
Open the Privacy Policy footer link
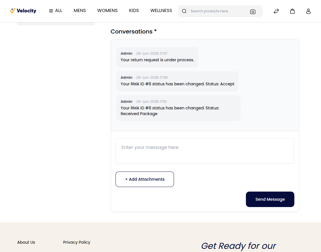pos(77,242)
